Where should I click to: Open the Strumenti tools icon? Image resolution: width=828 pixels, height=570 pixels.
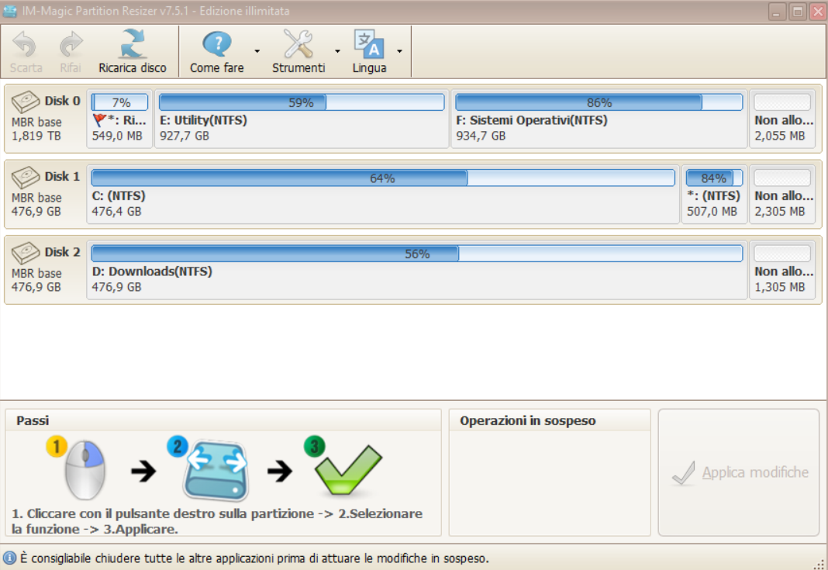pyautogui.click(x=298, y=44)
